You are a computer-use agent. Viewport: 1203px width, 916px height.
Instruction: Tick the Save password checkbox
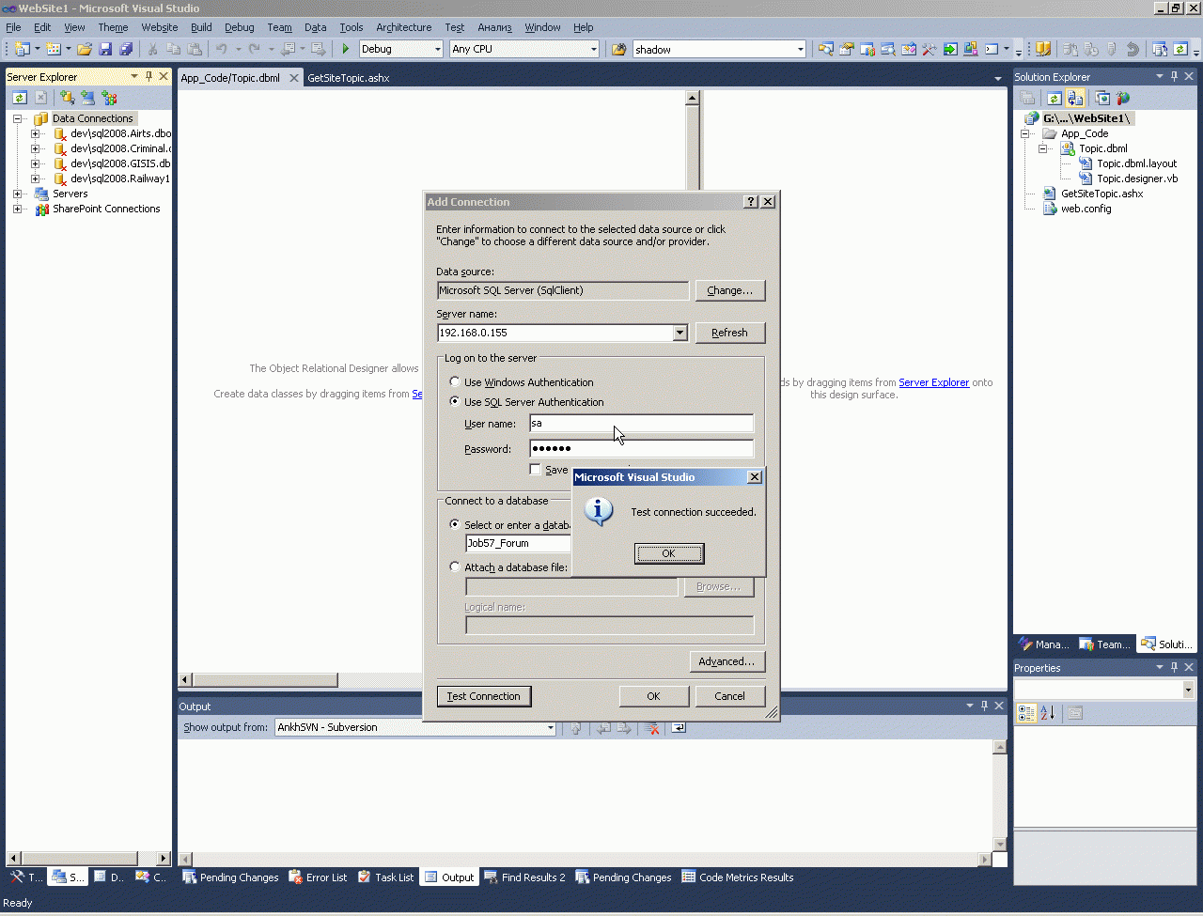tap(536, 470)
